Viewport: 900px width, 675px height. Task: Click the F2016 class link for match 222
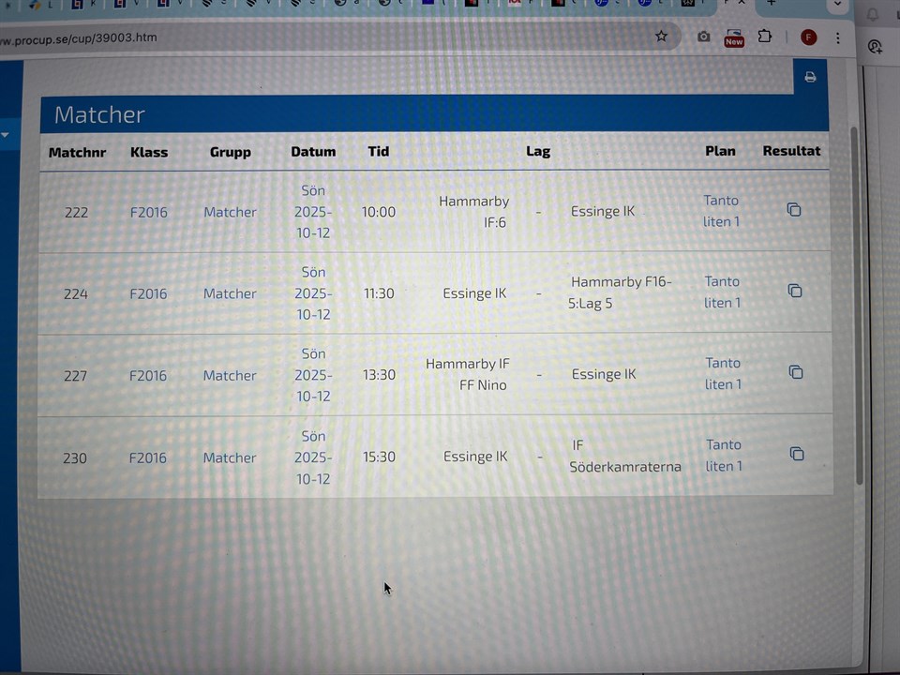(x=148, y=212)
